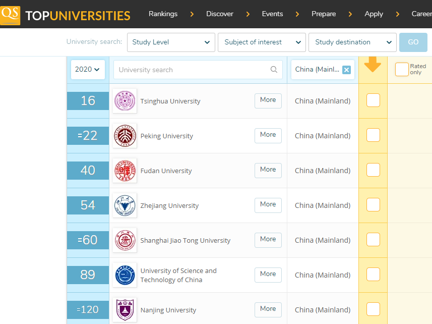Click the chevron after Prepare

(x=350, y=14)
